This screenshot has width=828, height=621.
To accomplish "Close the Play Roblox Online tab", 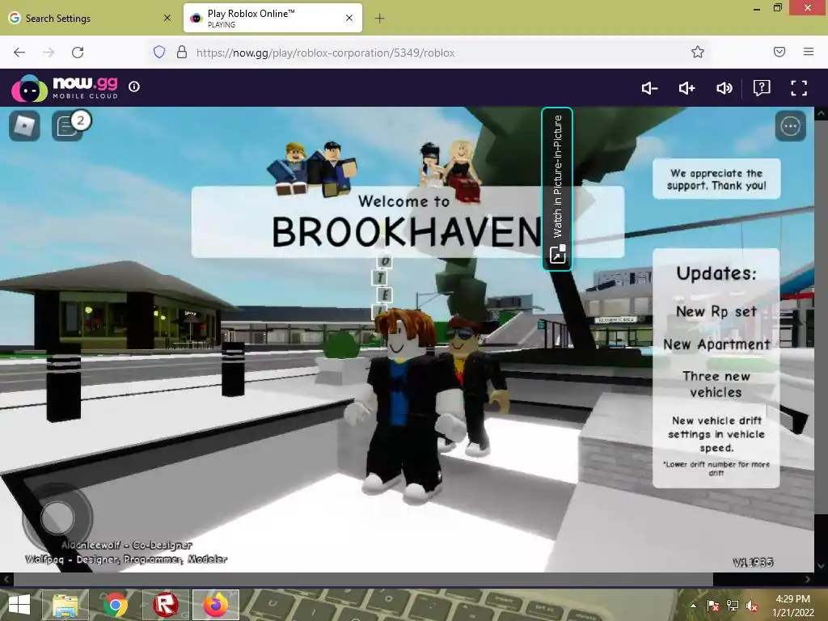I will click(x=349, y=18).
